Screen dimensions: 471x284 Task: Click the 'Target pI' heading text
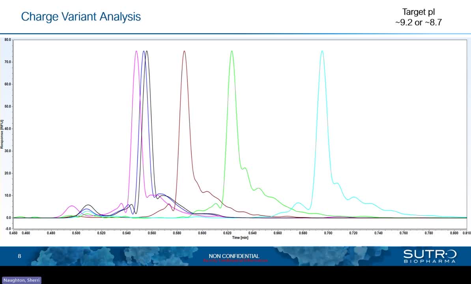click(x=419, y=12)
